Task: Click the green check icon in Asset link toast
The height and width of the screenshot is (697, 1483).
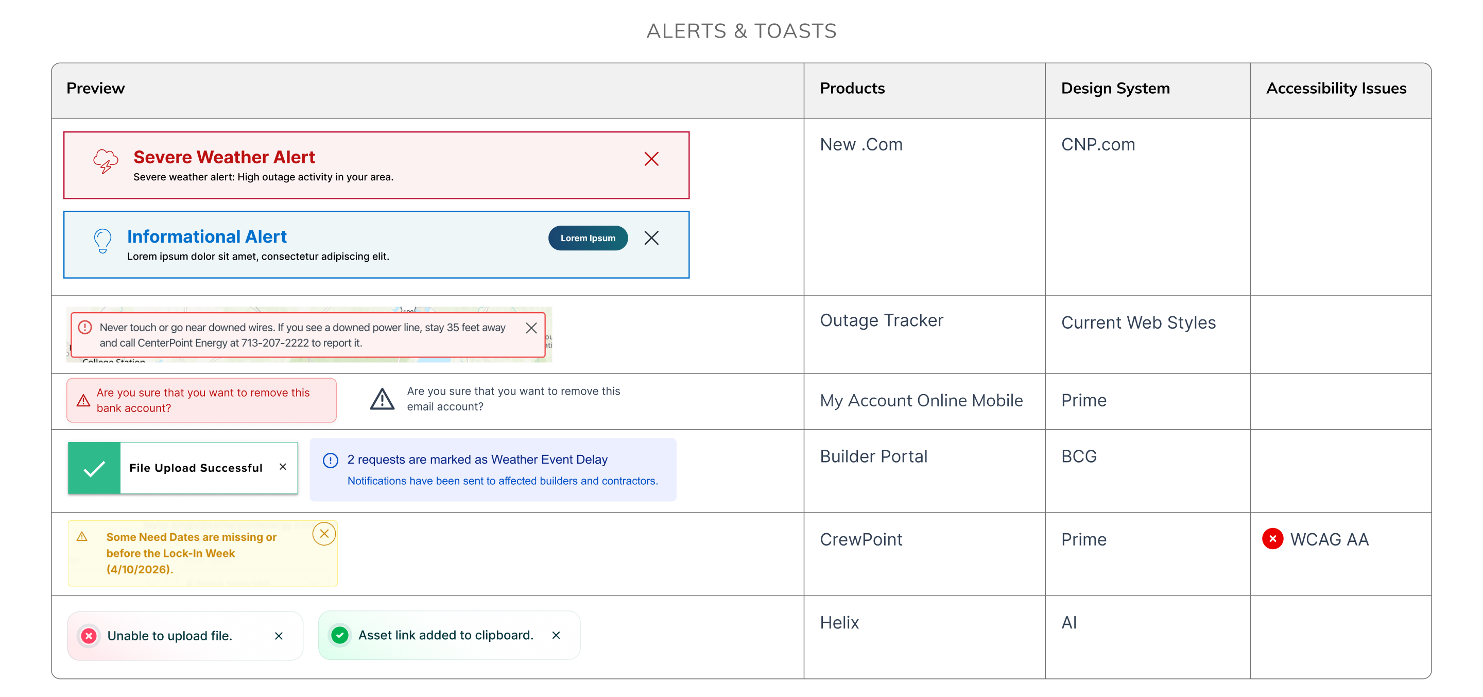Action: 340,635
